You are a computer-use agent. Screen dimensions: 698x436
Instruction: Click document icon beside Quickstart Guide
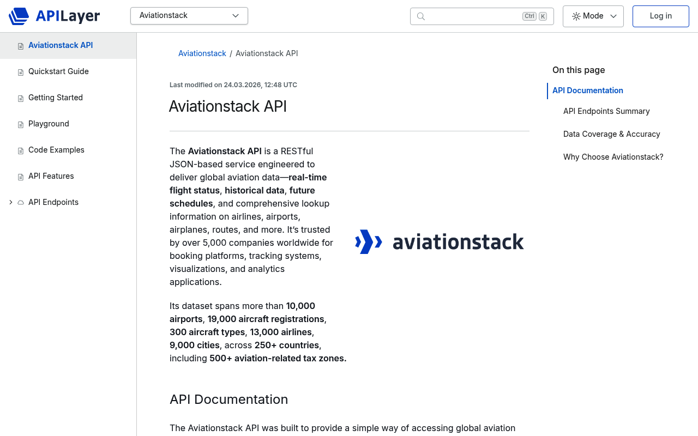[21, 72]
